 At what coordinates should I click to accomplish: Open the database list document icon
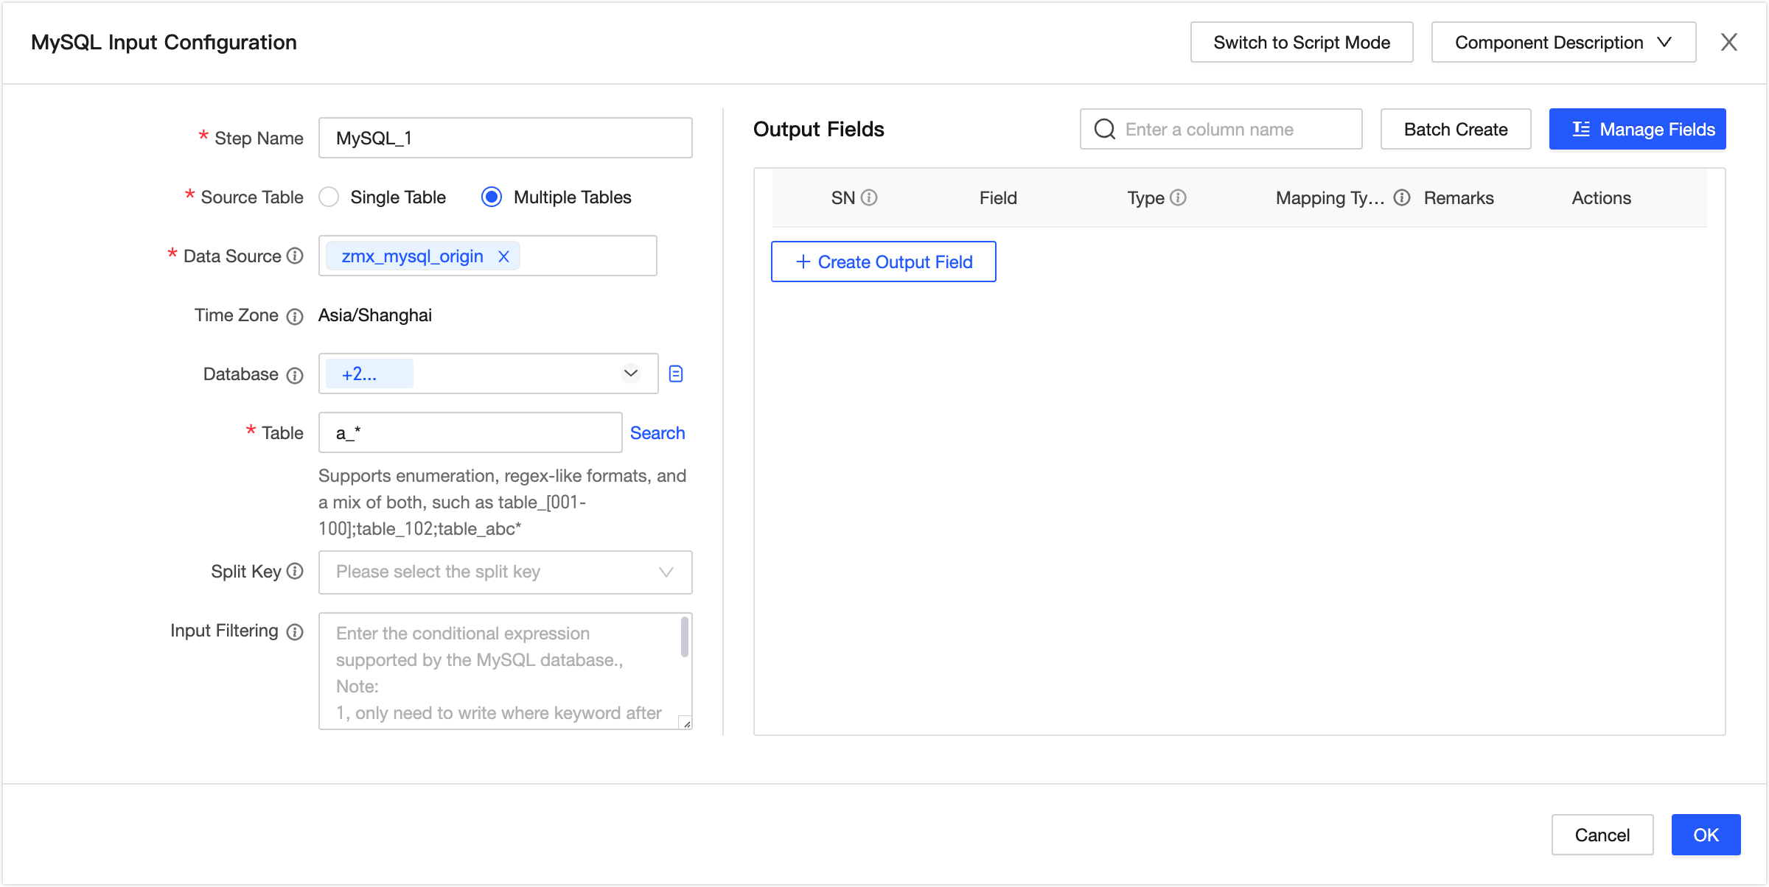[x=676, y=374]
